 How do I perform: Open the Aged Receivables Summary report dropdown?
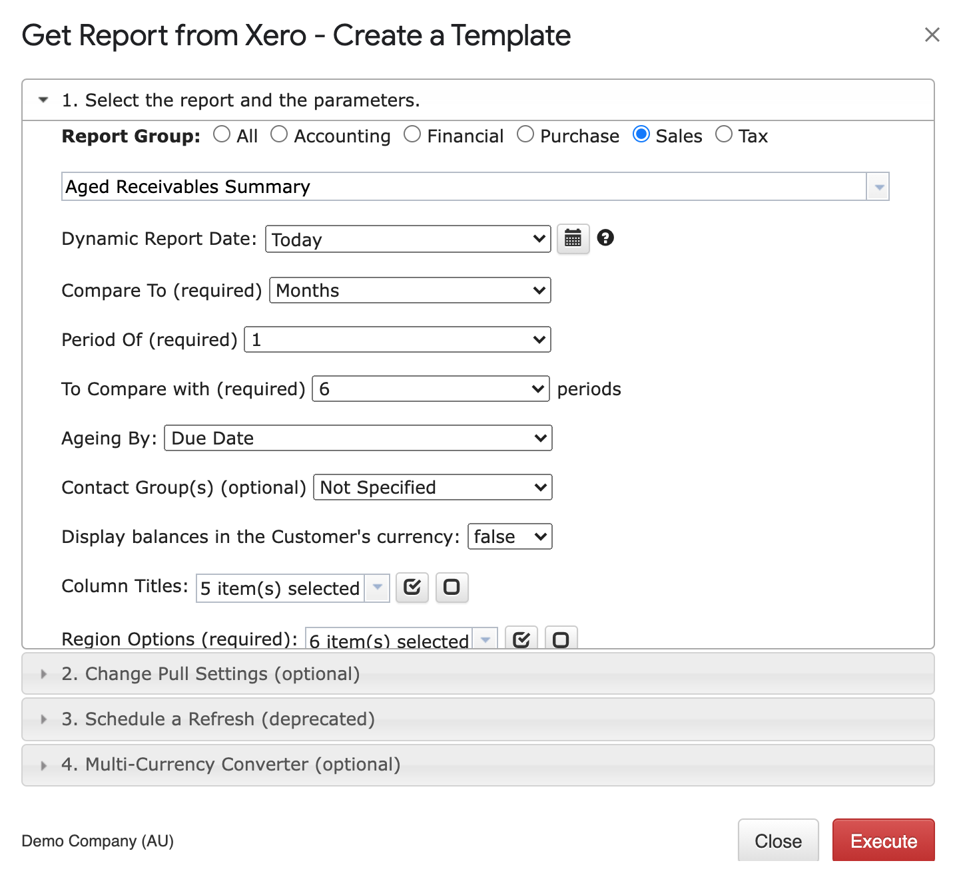[878, 187]
